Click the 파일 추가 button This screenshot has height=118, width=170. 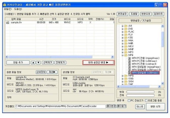18,63
